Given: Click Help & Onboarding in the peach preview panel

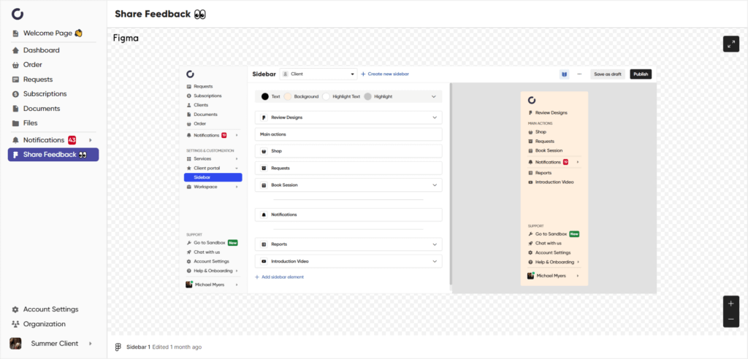Looking at the screenshot, I should pyautogui.click(x=554, y=262).
